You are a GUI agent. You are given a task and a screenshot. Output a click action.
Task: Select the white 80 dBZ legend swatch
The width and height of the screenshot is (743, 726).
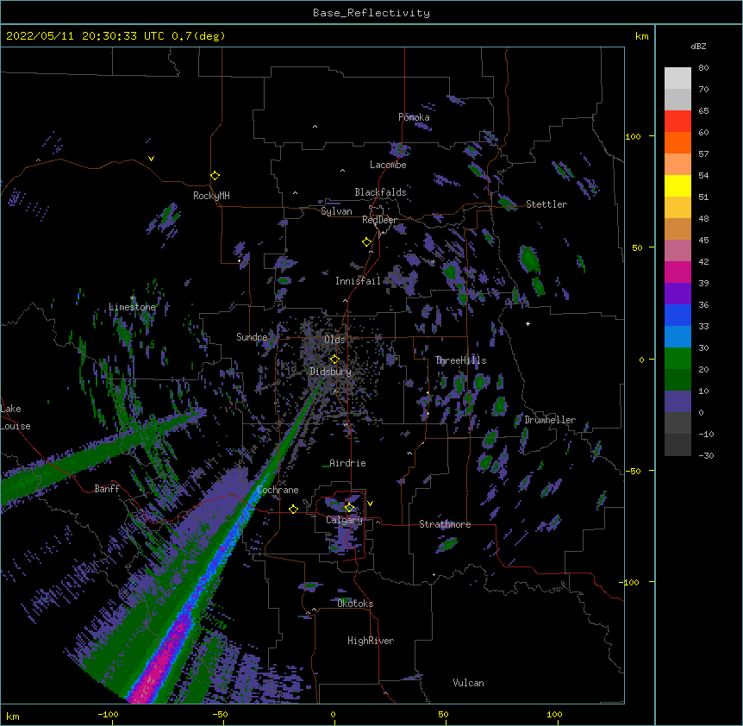677,78
